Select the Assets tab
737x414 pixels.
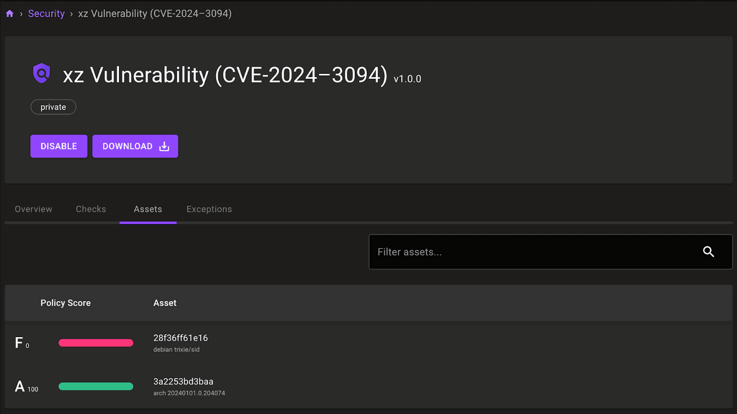click(x=148, y=209)
